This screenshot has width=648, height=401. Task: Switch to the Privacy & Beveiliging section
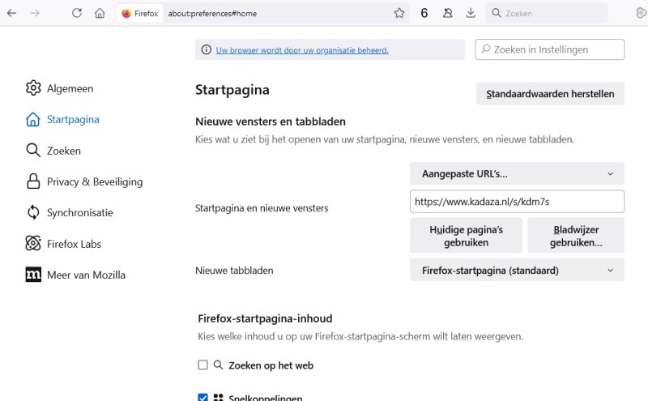tap(94, 181)
